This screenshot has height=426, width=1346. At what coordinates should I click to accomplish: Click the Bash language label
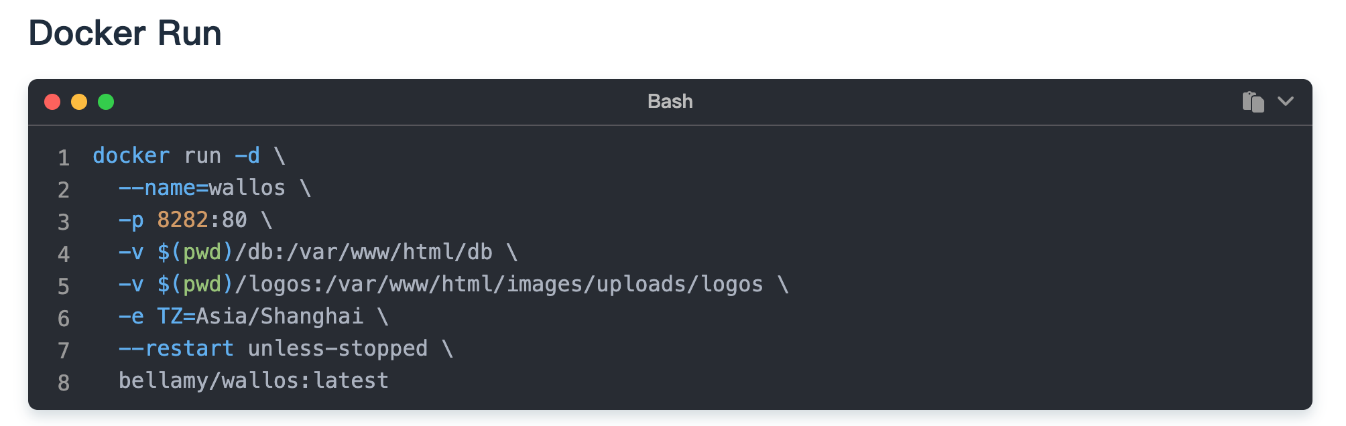pos(670,101)
